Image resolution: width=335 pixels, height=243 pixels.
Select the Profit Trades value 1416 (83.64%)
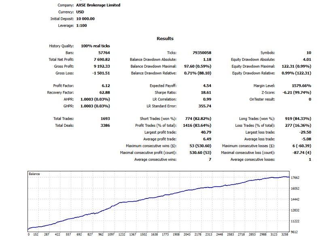197,126
